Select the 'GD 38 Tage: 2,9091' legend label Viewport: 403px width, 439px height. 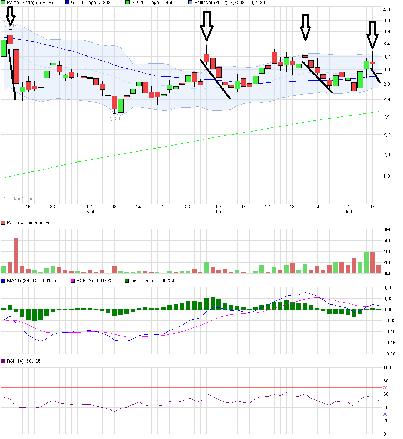[x=92, y=3]
